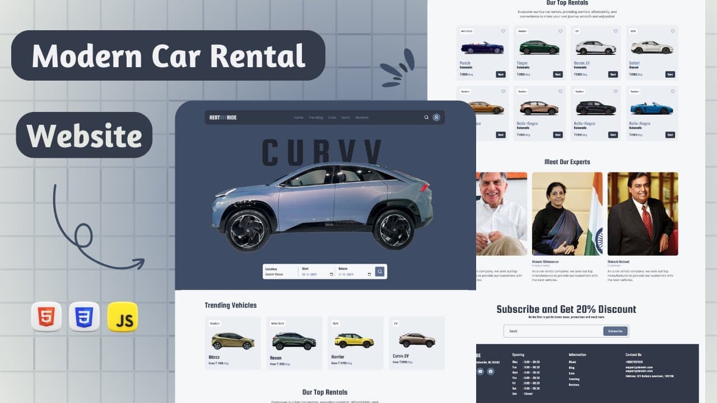Click the RENTMYRIDE logo in the navbar
717x403 pixels.
[x=222, y=118]
